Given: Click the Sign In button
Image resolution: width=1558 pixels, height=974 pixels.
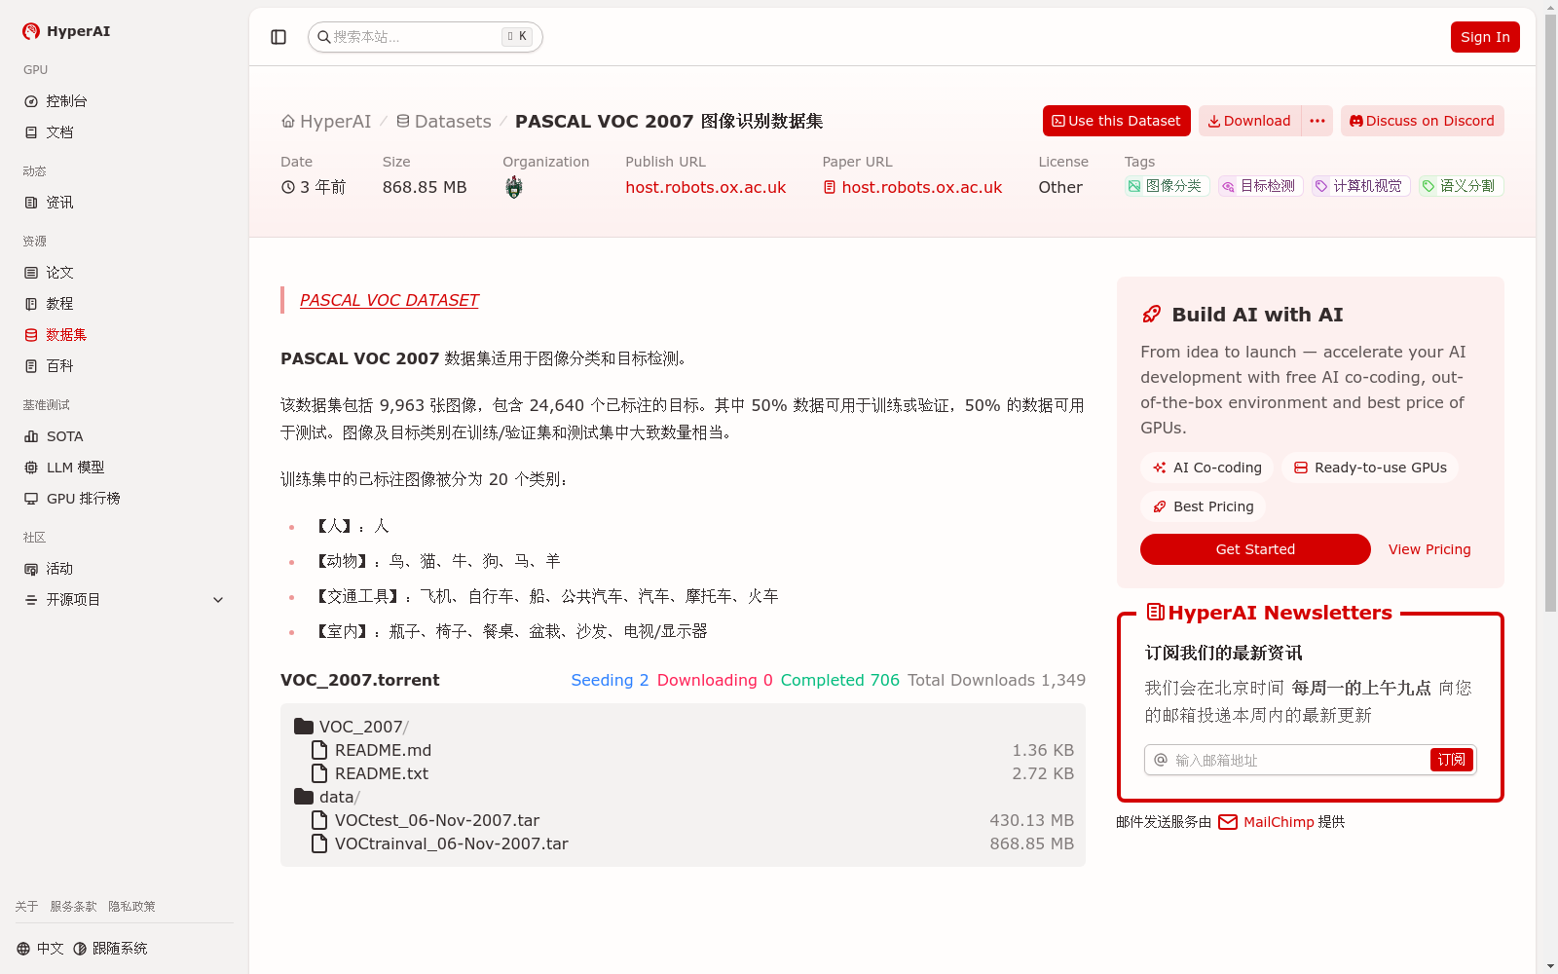Looking at the screenshot, I should point(1485,37).
